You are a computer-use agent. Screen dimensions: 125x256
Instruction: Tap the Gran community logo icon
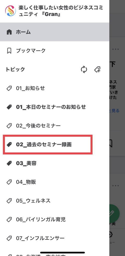[x=10, y=11]
